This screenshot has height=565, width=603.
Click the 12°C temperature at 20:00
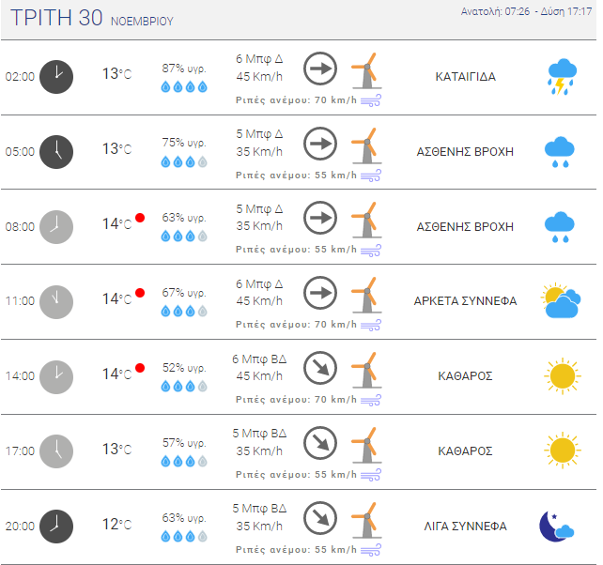(116, 525)
